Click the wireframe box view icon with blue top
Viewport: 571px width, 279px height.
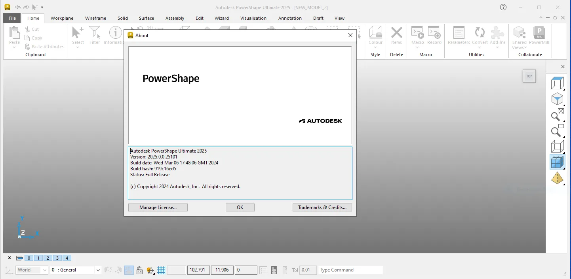click(x=557, y=83)
